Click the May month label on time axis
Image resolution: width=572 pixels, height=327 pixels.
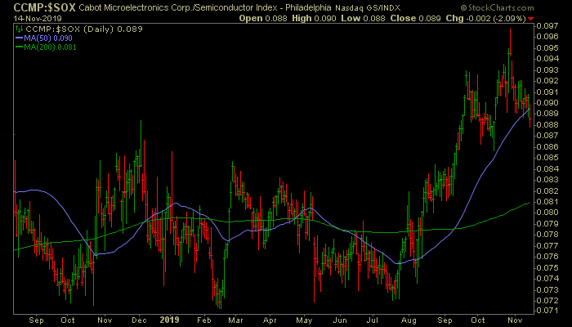(x=304, y=320)
